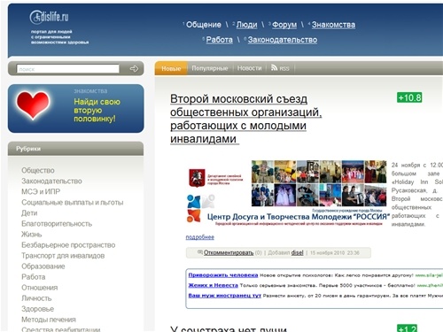
Task: Open the Новые tab
Action: pyautogui.click(x=171, y=68)
